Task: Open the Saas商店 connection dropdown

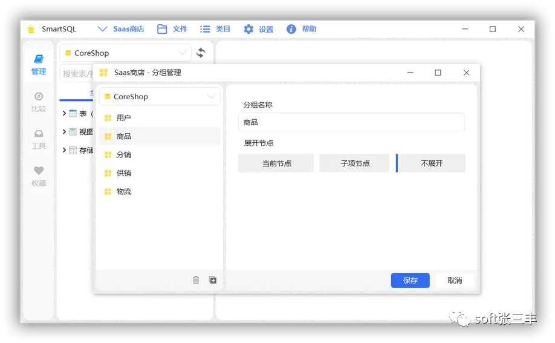Action: 121,29
